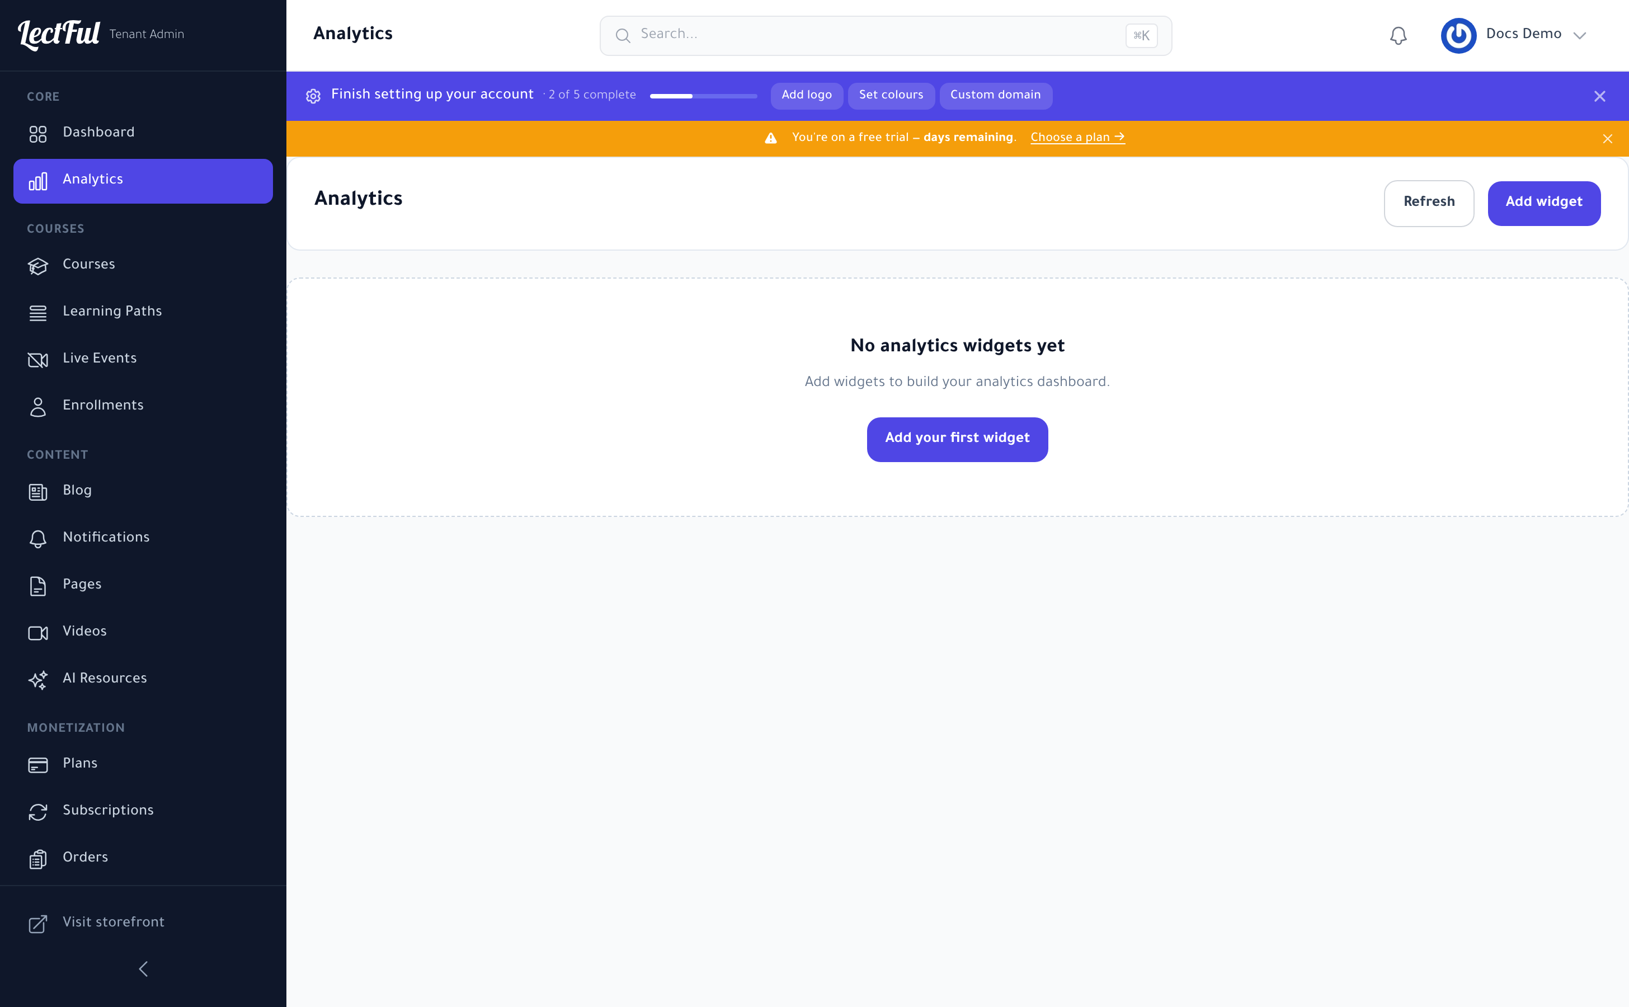Image resolution: width=1629 pixels, height=1007 pixels.
Task: Open the Plans section
Action: (x=143, y=765)
